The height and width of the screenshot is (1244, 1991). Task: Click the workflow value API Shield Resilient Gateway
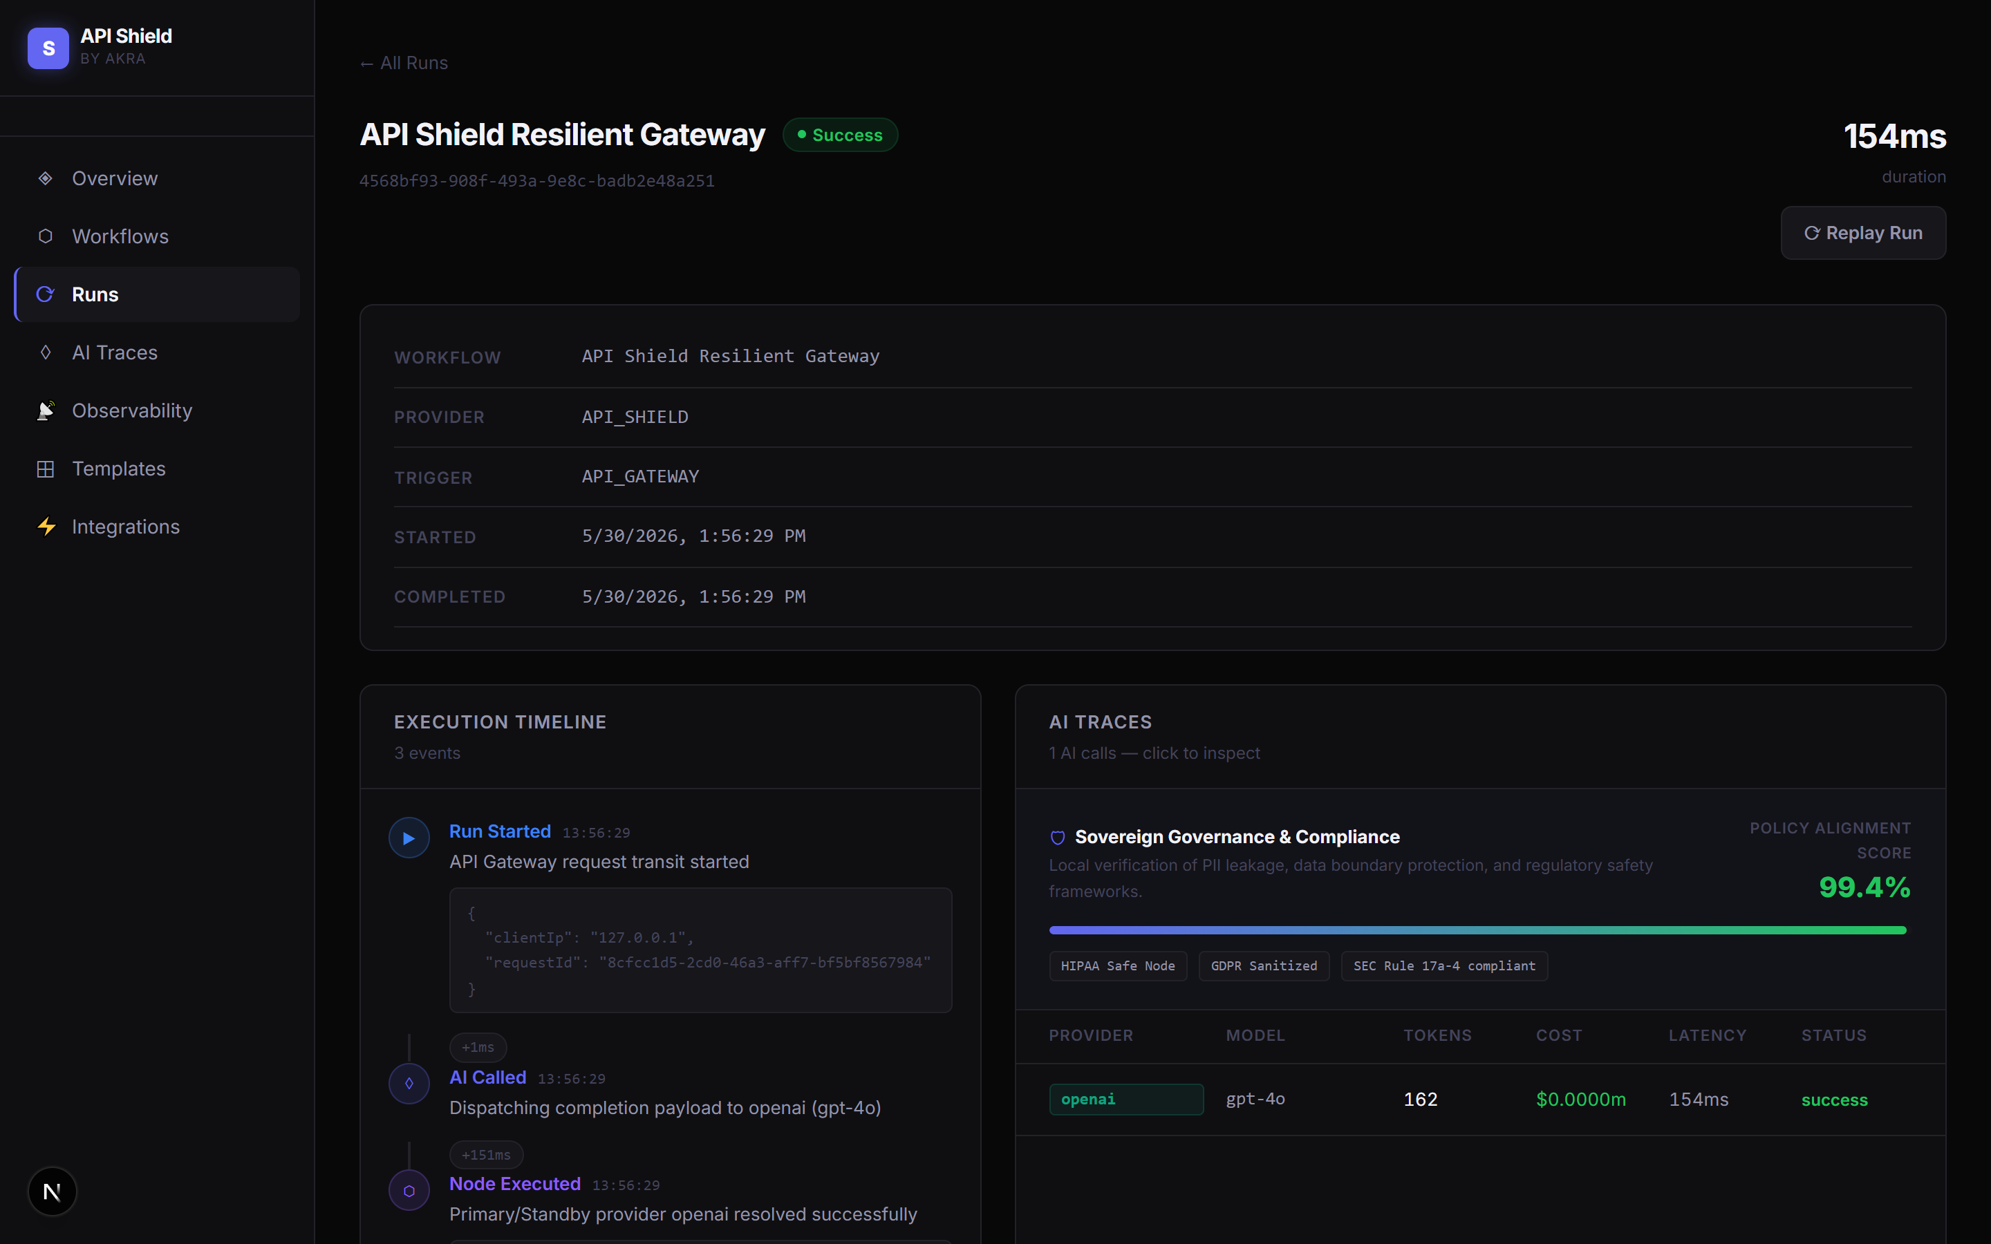click(731, 356)
